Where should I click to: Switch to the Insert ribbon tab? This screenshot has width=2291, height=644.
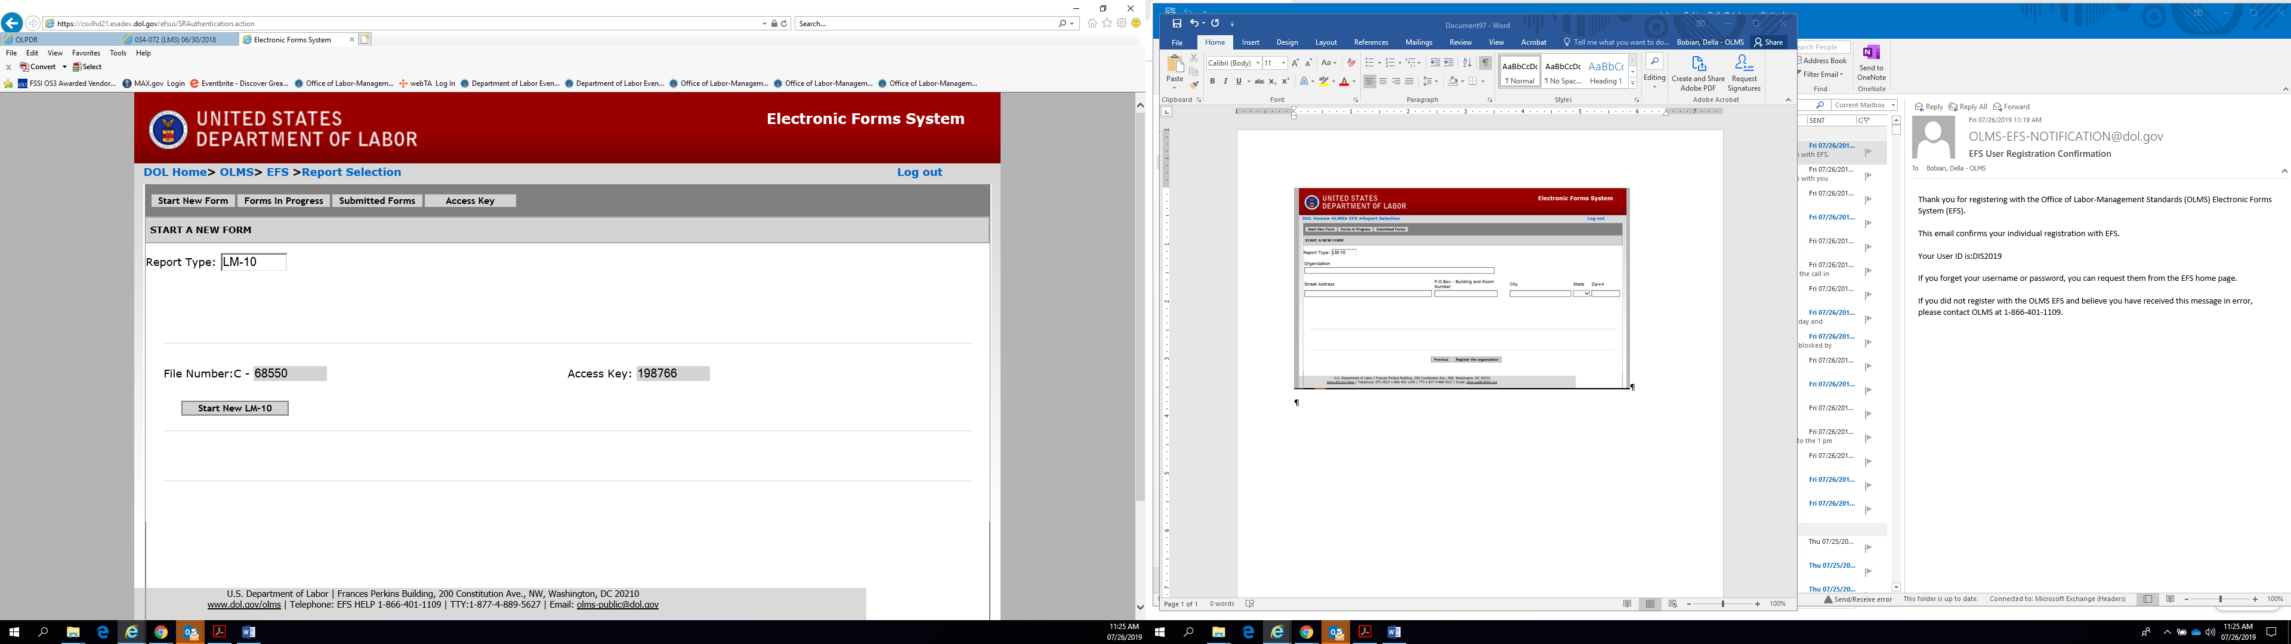click(1251, 42)
